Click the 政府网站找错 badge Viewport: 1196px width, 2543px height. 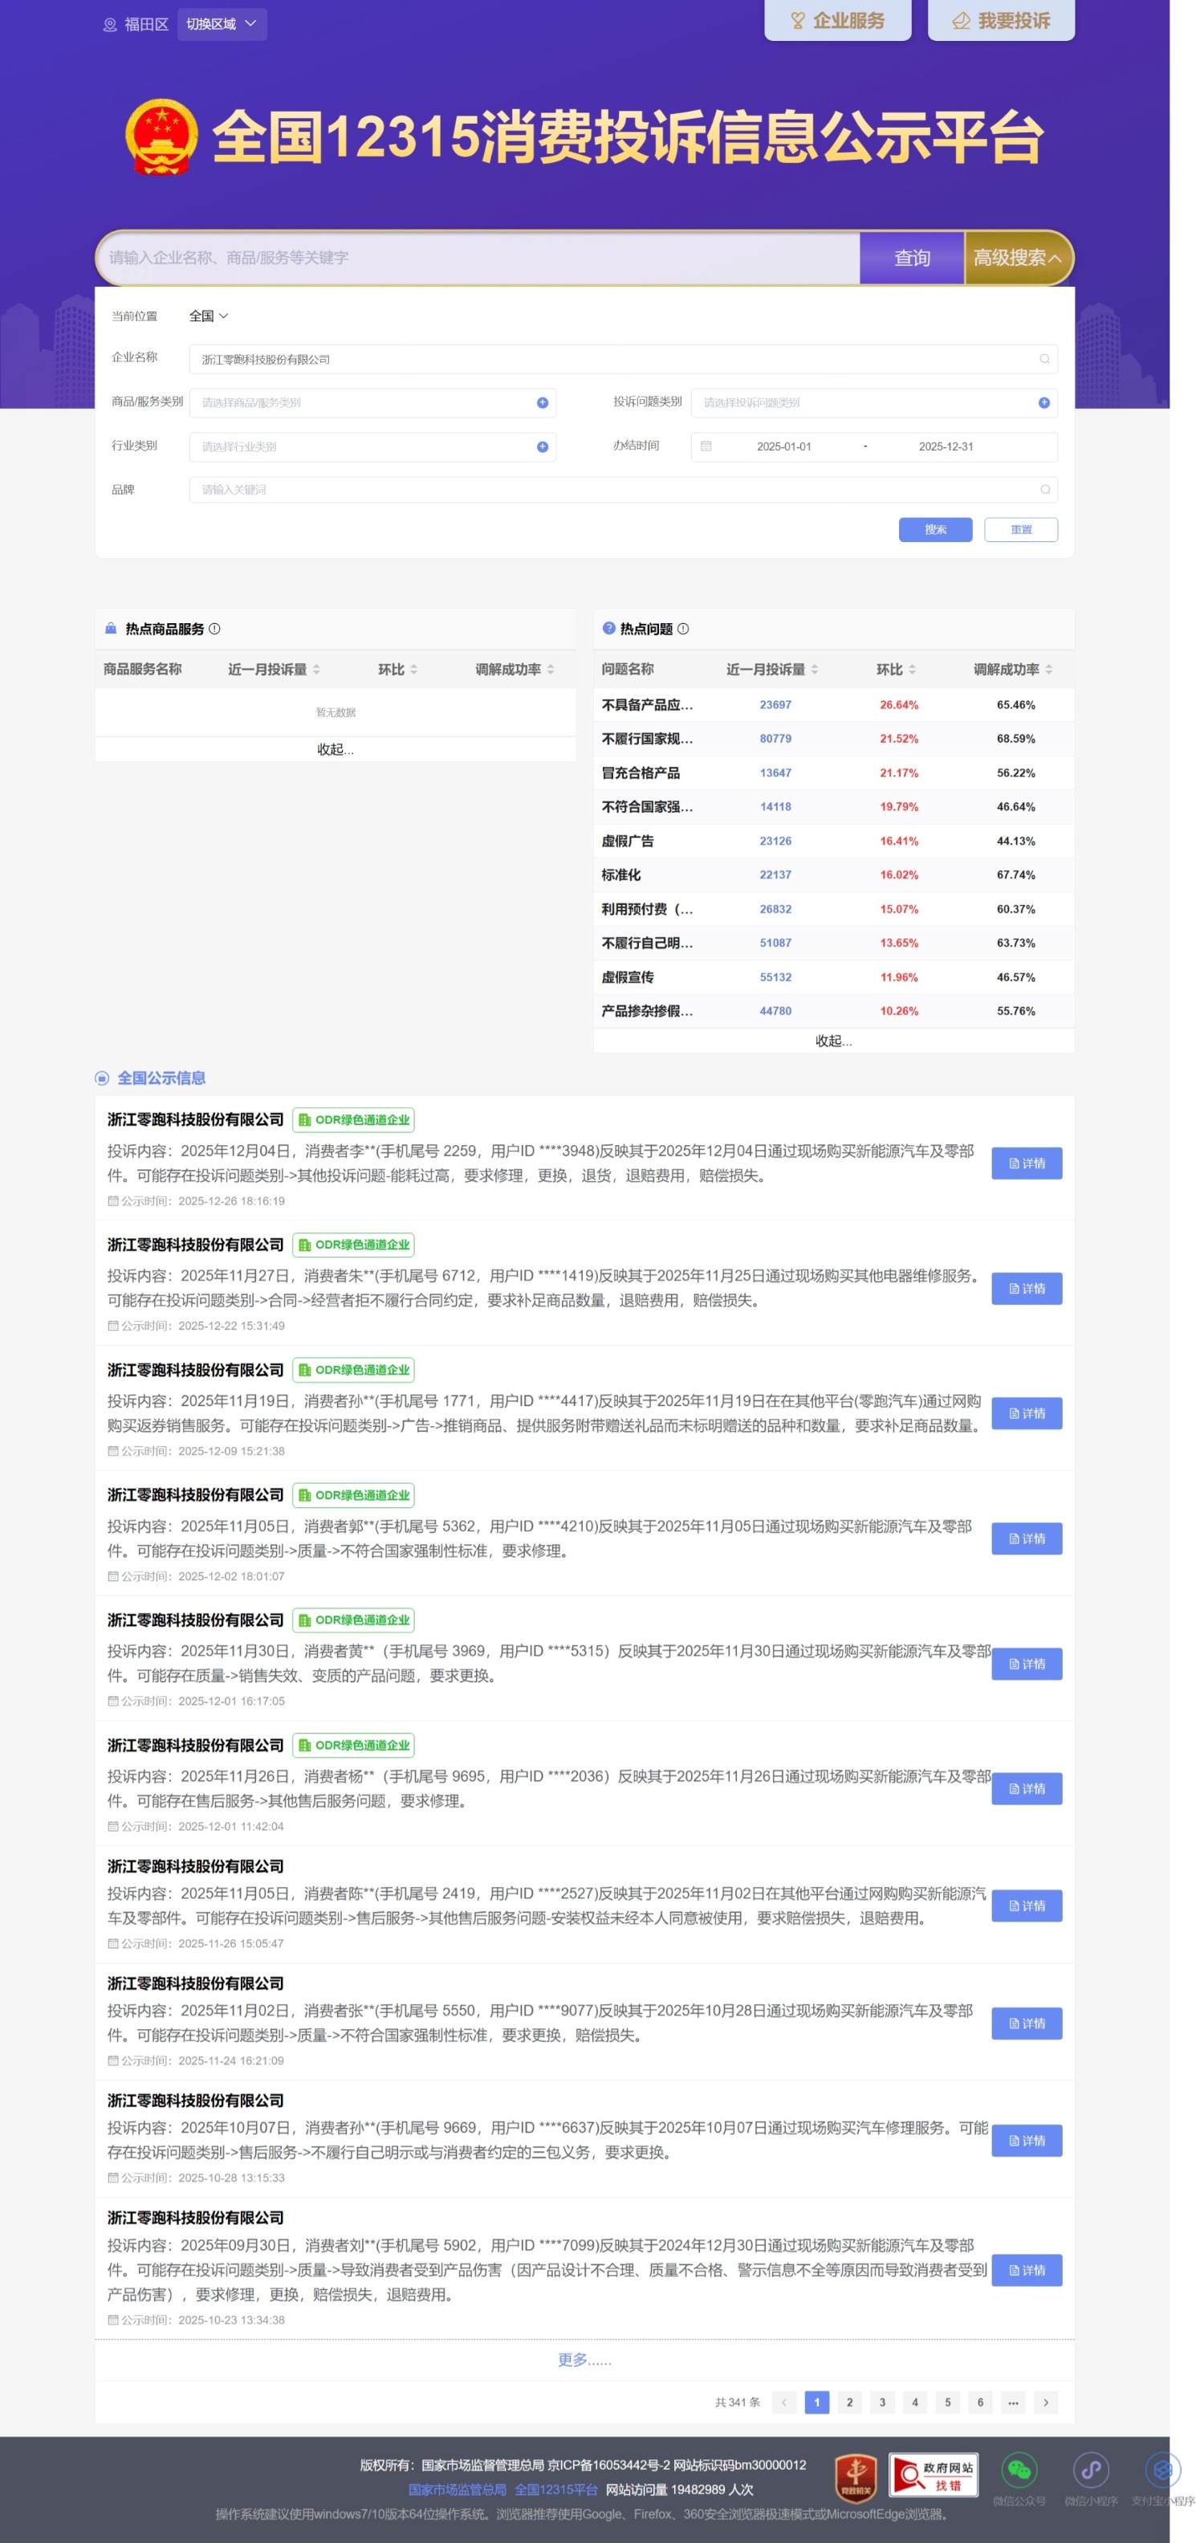(934, 2475)
